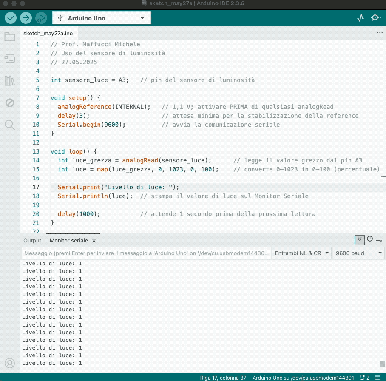Open the Sketchbook folder panel
Image resolution: width=386 pixels, height=381 pixels.
coord(10,37)
